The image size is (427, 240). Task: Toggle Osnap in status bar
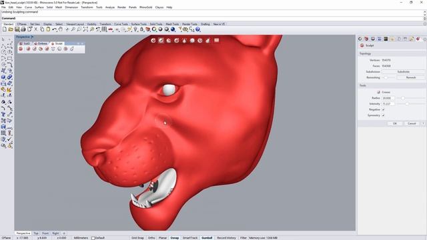tap(175, 238)
